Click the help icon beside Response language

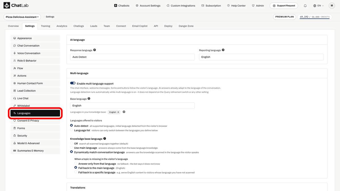point(95,50)
